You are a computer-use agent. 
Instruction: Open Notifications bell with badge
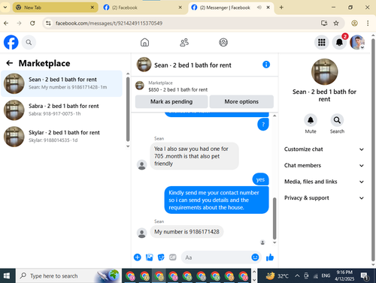pyautogui.click(x=339, y=42)
